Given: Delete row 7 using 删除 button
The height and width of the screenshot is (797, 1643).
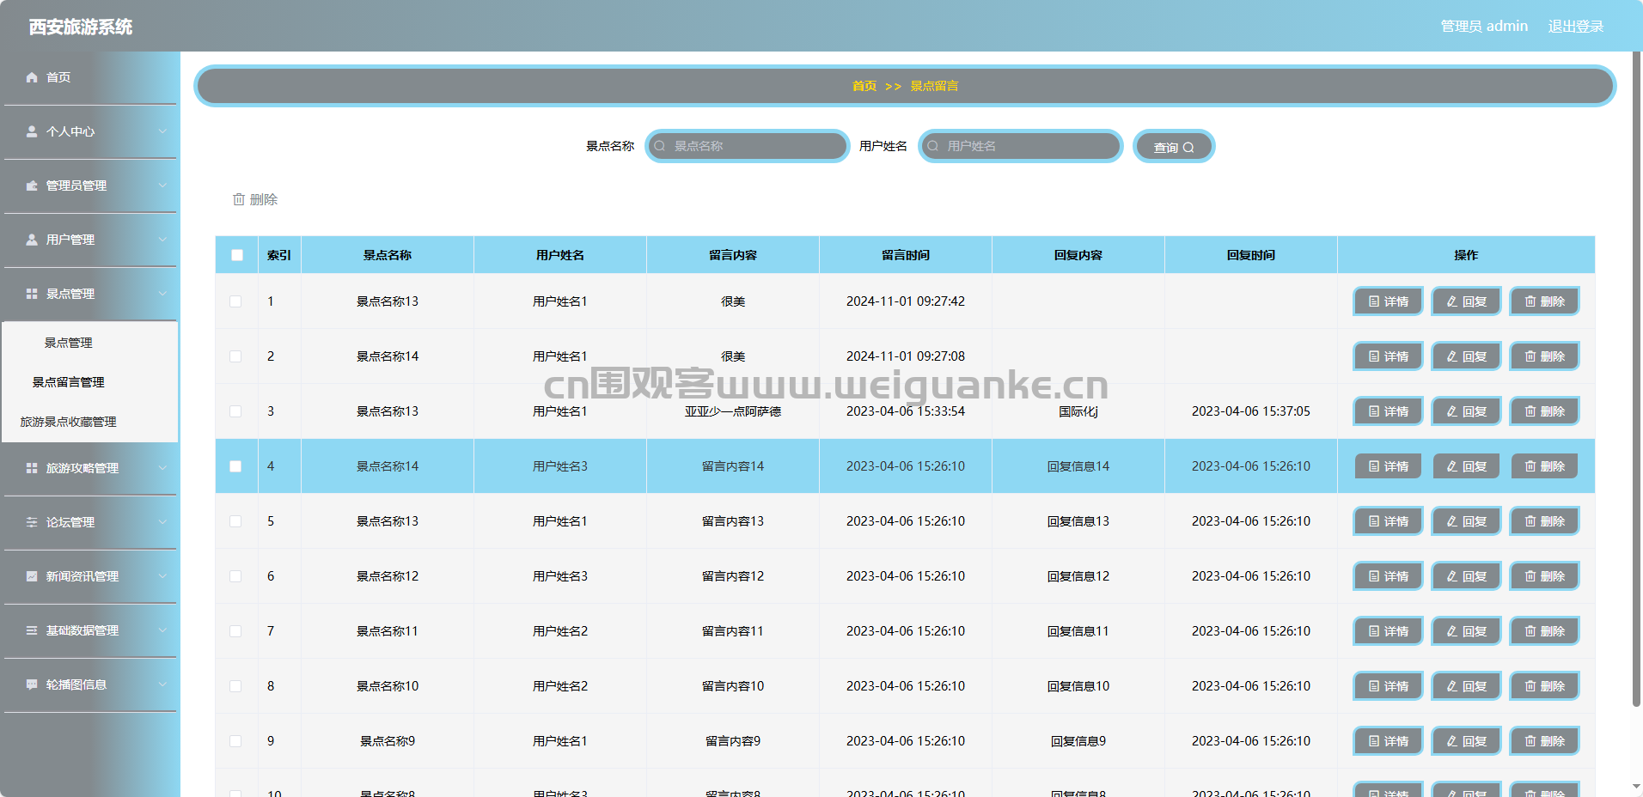Looking at the screenshot, I should 1545,631.
